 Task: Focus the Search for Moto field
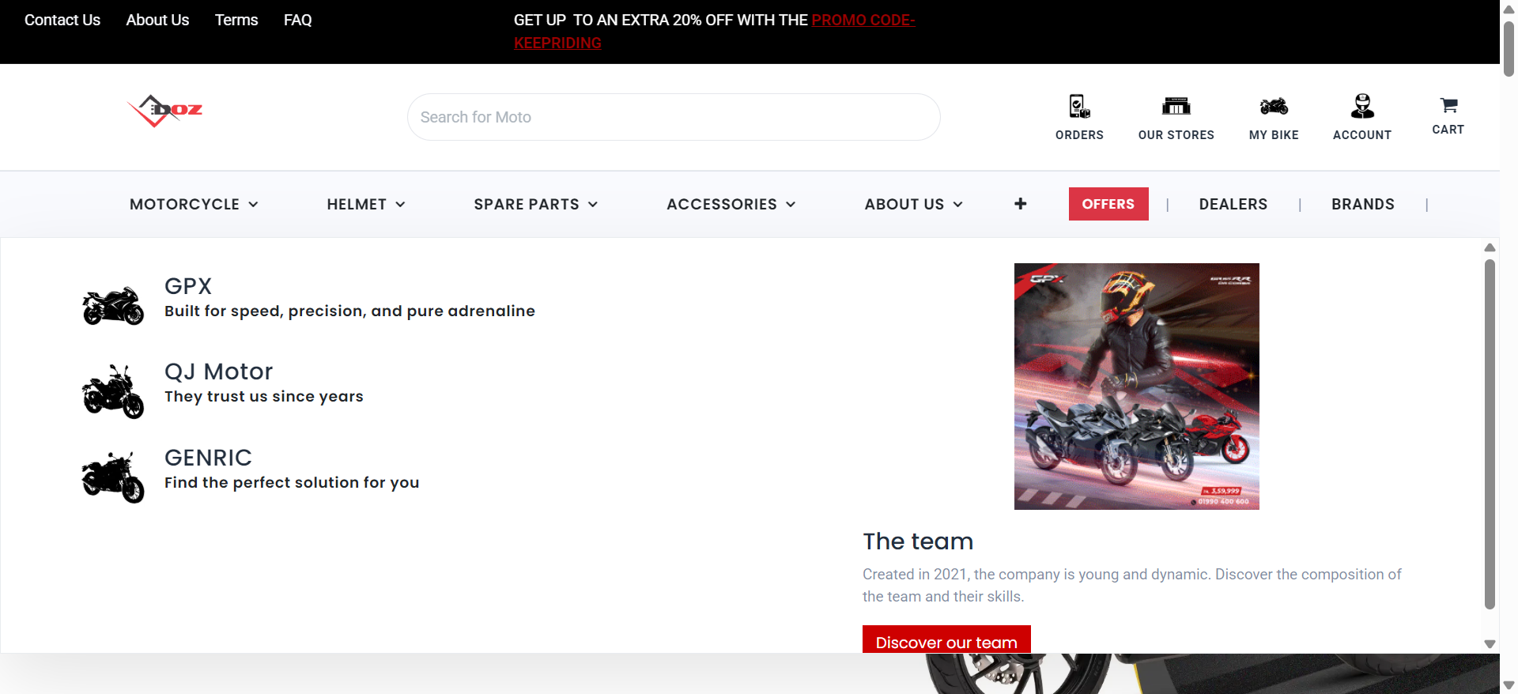click(674, 117)
